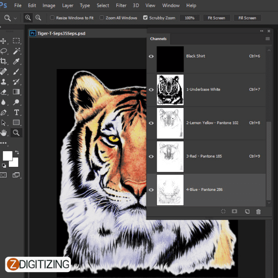Enable Zoom All Windows checkbox

(101, 18)
